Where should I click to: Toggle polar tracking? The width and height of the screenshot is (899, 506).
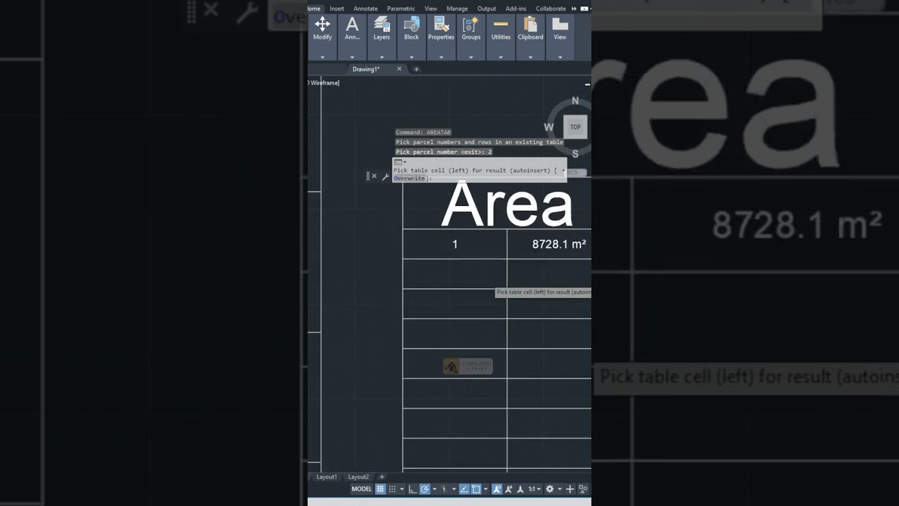click(425, 489)
